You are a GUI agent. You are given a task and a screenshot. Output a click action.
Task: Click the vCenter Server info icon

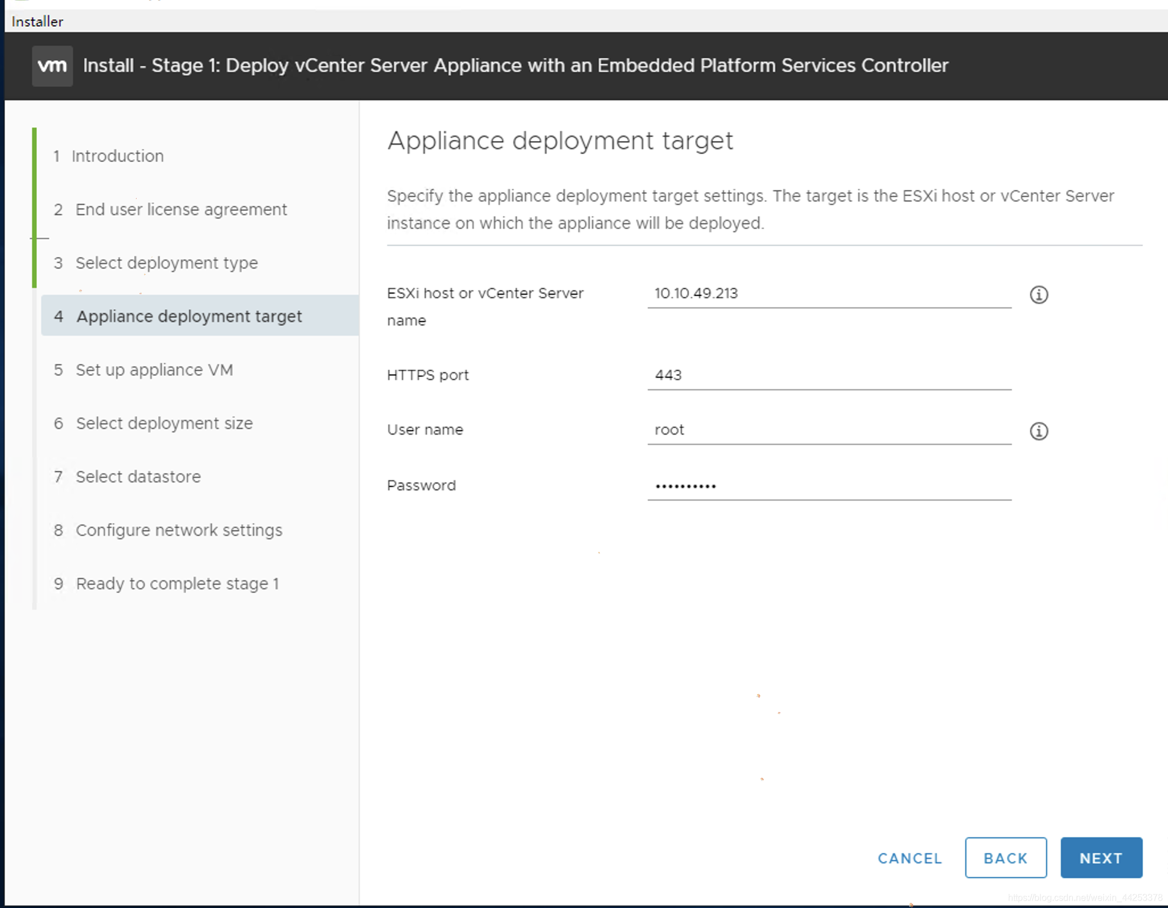(1039, 294)
